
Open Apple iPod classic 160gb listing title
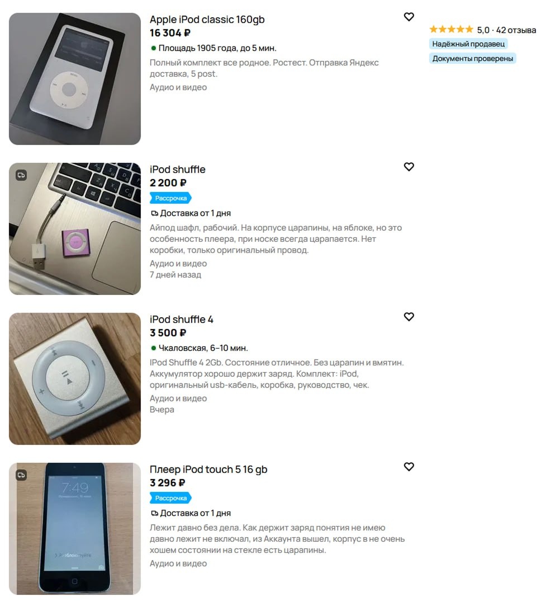(207, 20)
